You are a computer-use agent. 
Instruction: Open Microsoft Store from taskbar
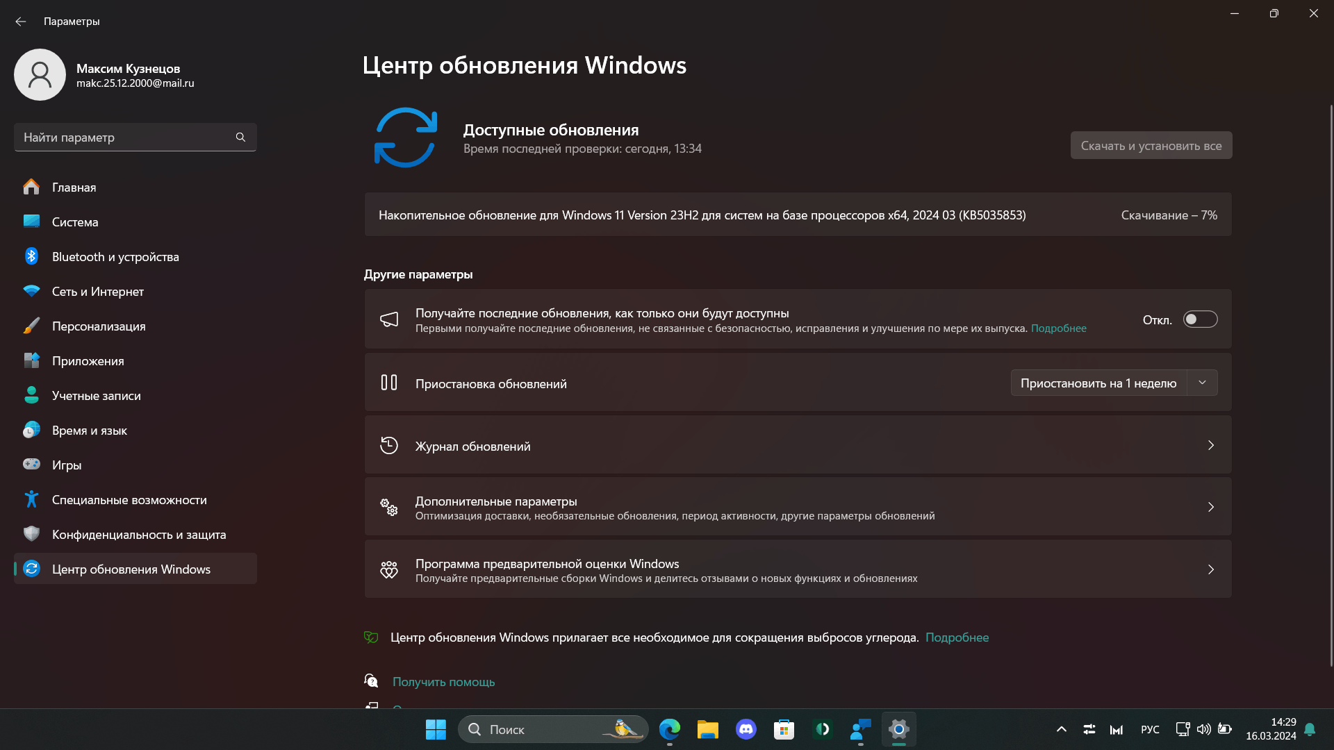click(x=784, y=729)
